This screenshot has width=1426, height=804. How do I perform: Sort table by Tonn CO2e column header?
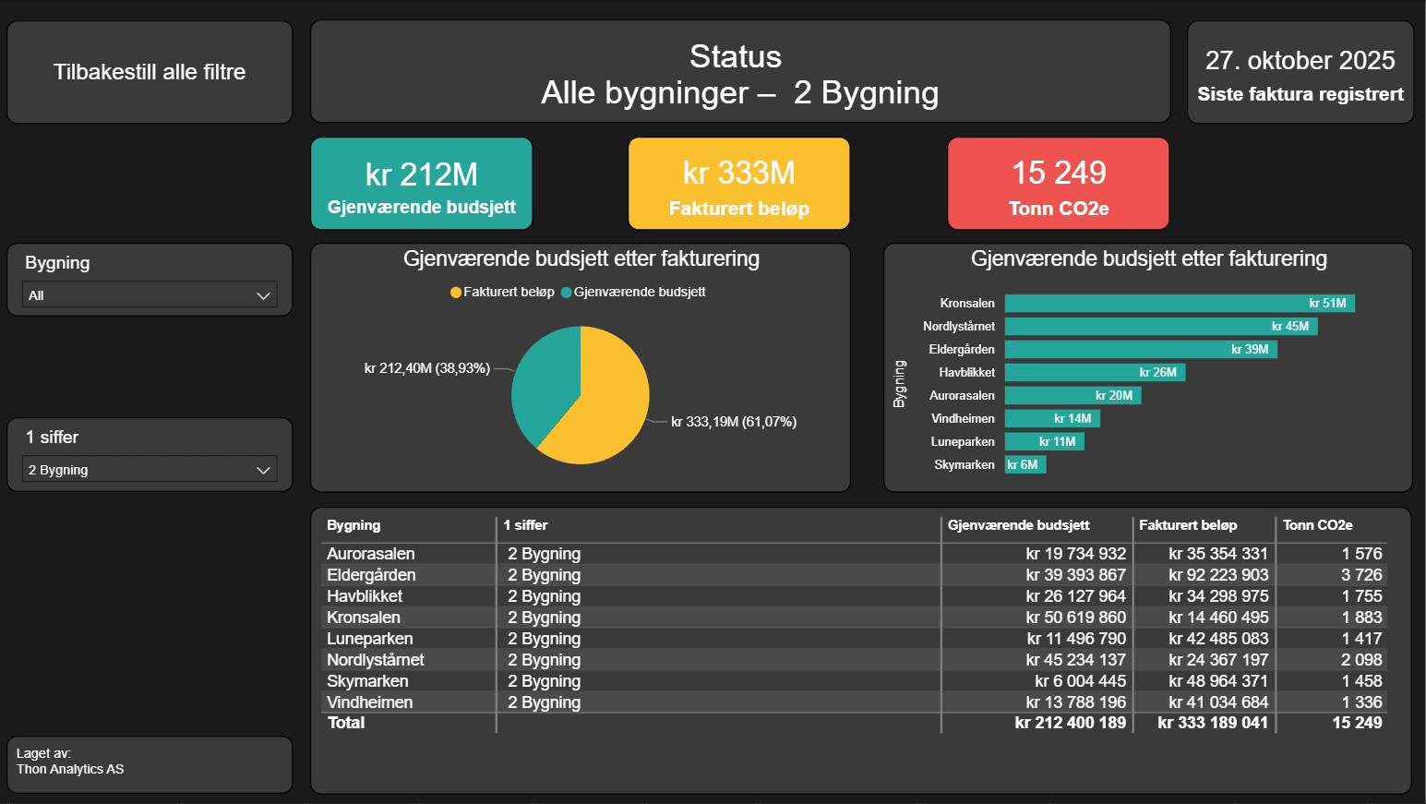pyautogui.click(x=1317, y=525)
